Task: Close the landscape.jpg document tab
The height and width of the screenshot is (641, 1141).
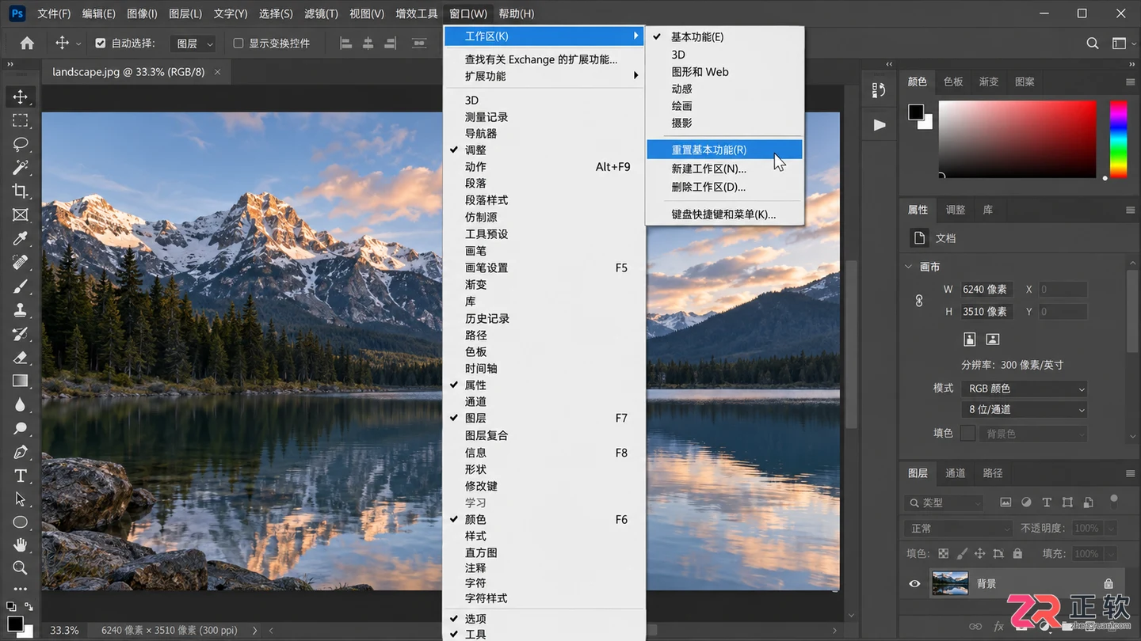Action: tap(217, 72)
